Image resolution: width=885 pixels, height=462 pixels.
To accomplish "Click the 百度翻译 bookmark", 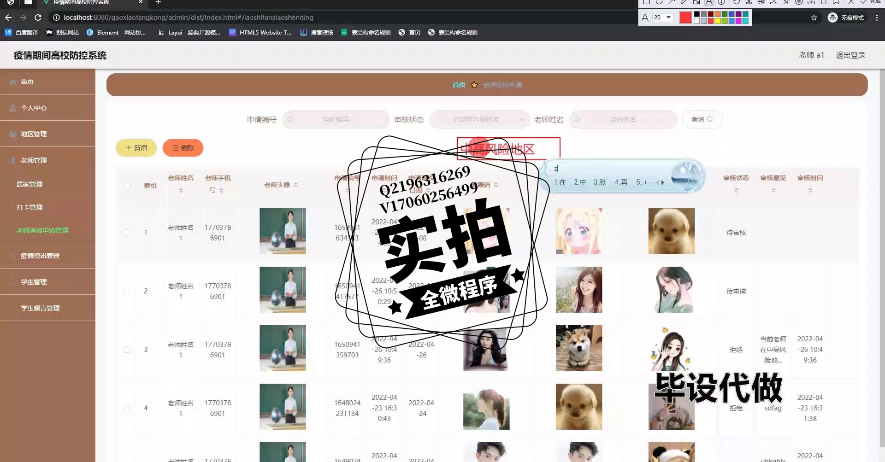I will (x=21, y=32).
